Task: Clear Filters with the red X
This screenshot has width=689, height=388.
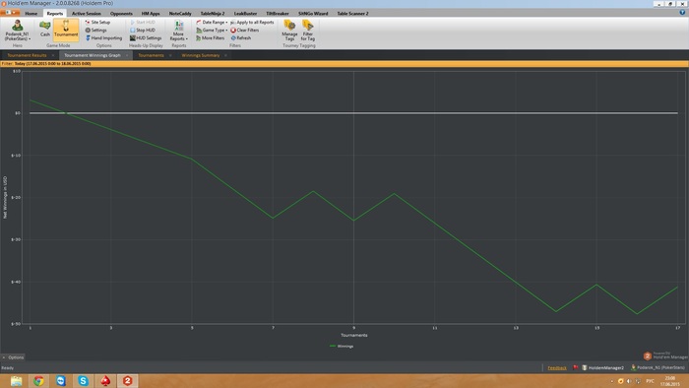Action: [245, 30]
